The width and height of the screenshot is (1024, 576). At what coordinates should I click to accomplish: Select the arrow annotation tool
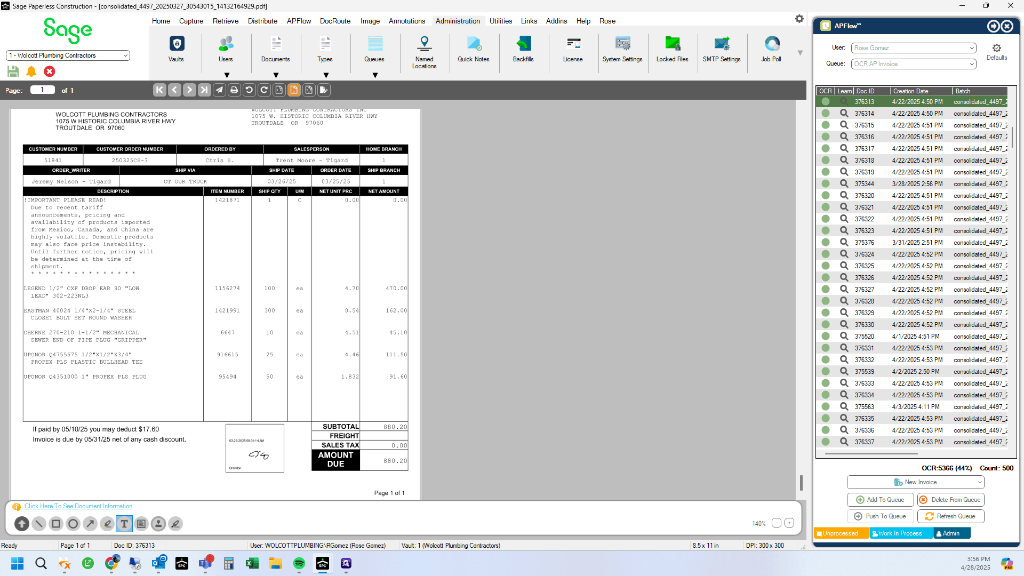coord(90,524)
